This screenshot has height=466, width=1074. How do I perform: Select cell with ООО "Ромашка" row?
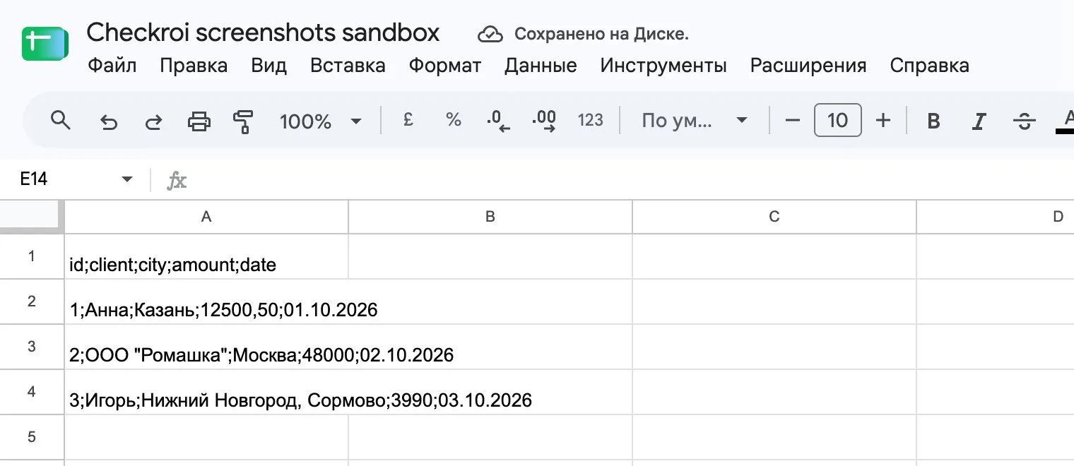click(x=206, y=347)
